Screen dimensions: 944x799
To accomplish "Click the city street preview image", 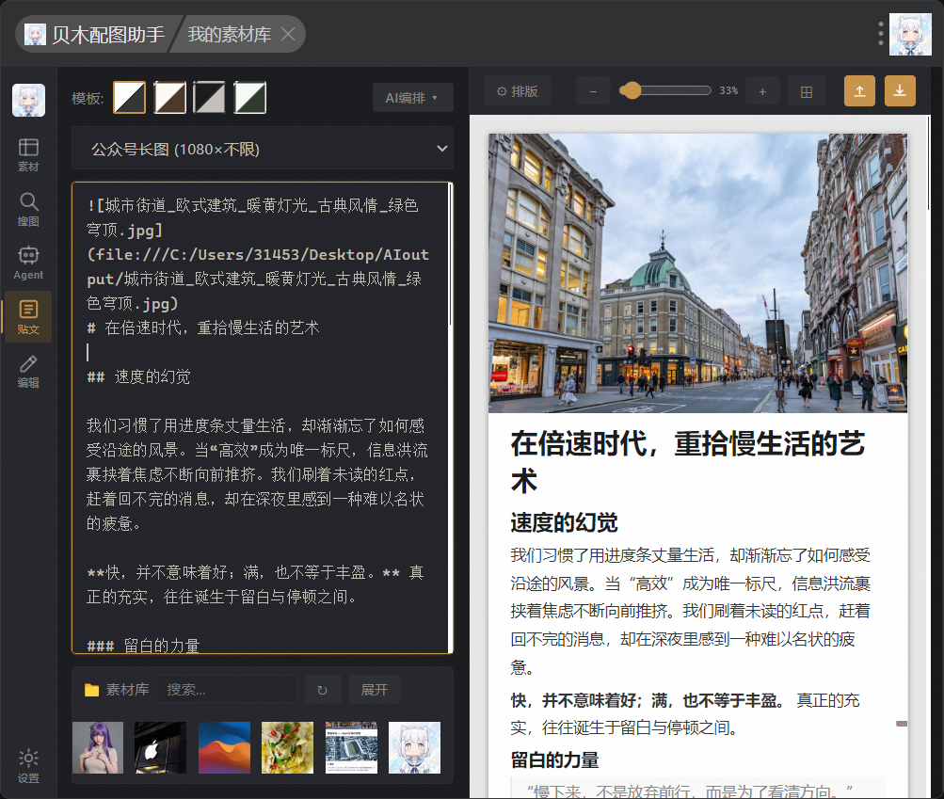I will 697,273.
